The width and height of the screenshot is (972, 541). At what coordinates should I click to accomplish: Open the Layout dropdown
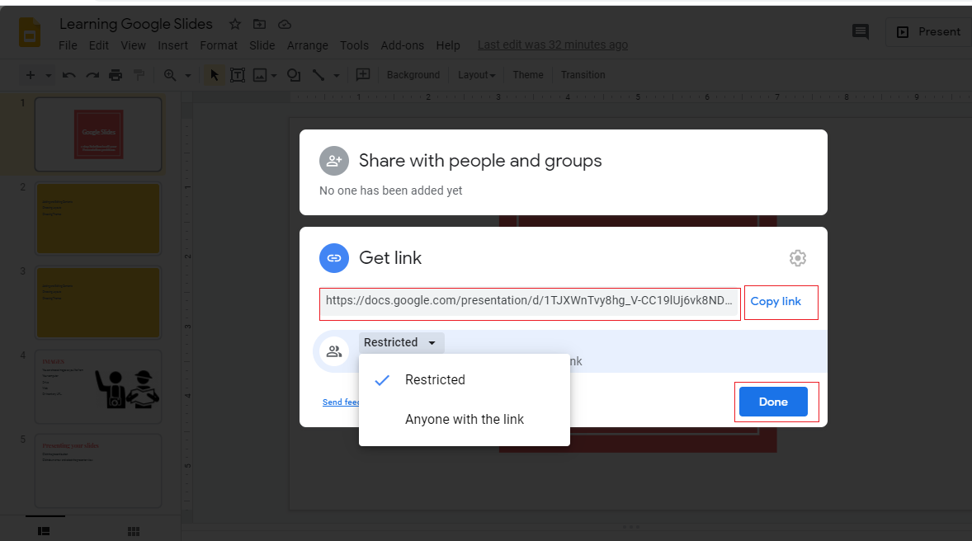[477, 75]
